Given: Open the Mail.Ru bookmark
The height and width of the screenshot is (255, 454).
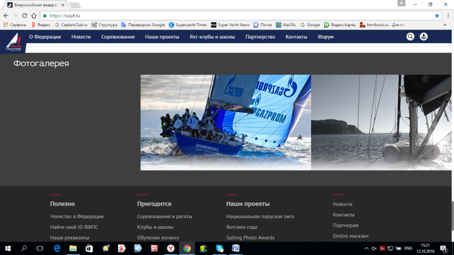Looking at the screenshot, I should click(x=286, y=25).
